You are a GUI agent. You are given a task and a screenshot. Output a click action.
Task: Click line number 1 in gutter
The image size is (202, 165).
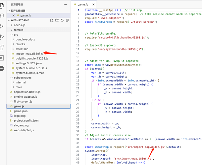pyautogui.click(x=78, y=10)
